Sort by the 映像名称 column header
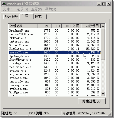The height and width of the screenshot is (118, 114). click(x=23, y=26)
